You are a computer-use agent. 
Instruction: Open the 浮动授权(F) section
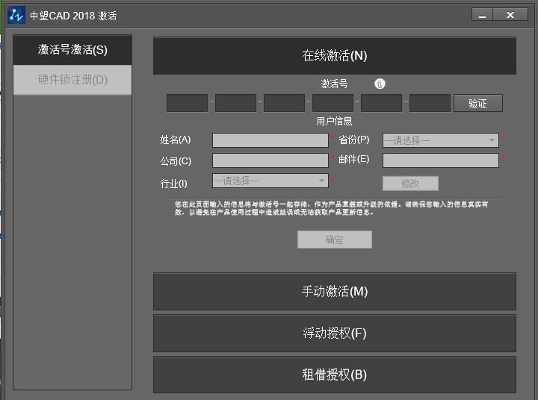(335, 333)
